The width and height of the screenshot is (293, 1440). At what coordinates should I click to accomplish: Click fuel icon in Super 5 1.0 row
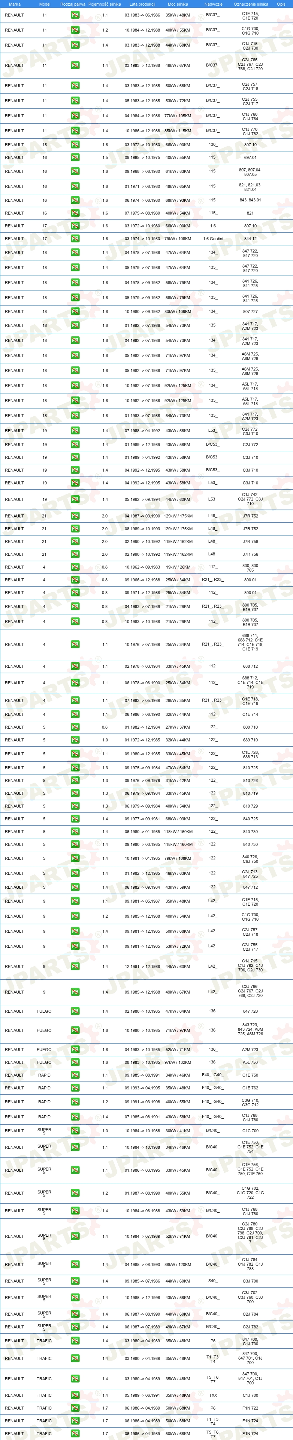click(75, 1131)
